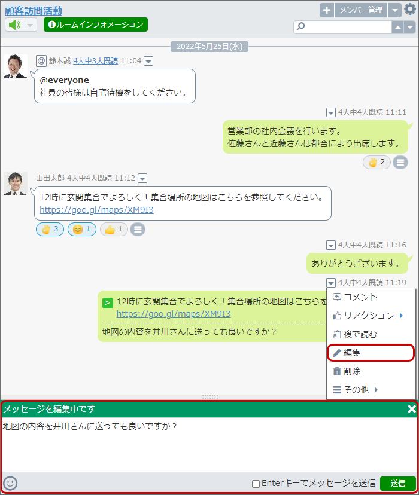
Task: Show reaction list under 山田太郎's message
Action: coord(138,229)
